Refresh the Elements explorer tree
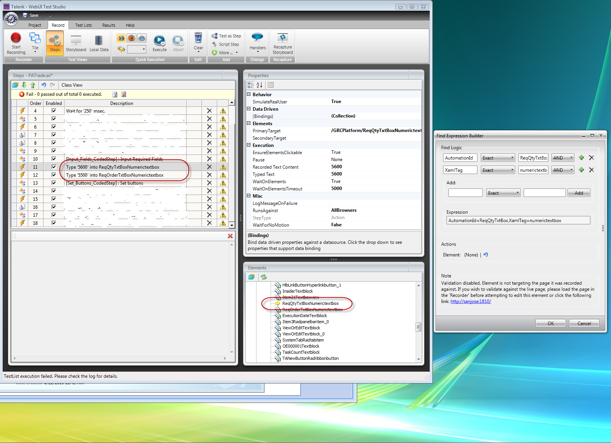This screenshot has width=611, height=443. (x=264, y=277)
